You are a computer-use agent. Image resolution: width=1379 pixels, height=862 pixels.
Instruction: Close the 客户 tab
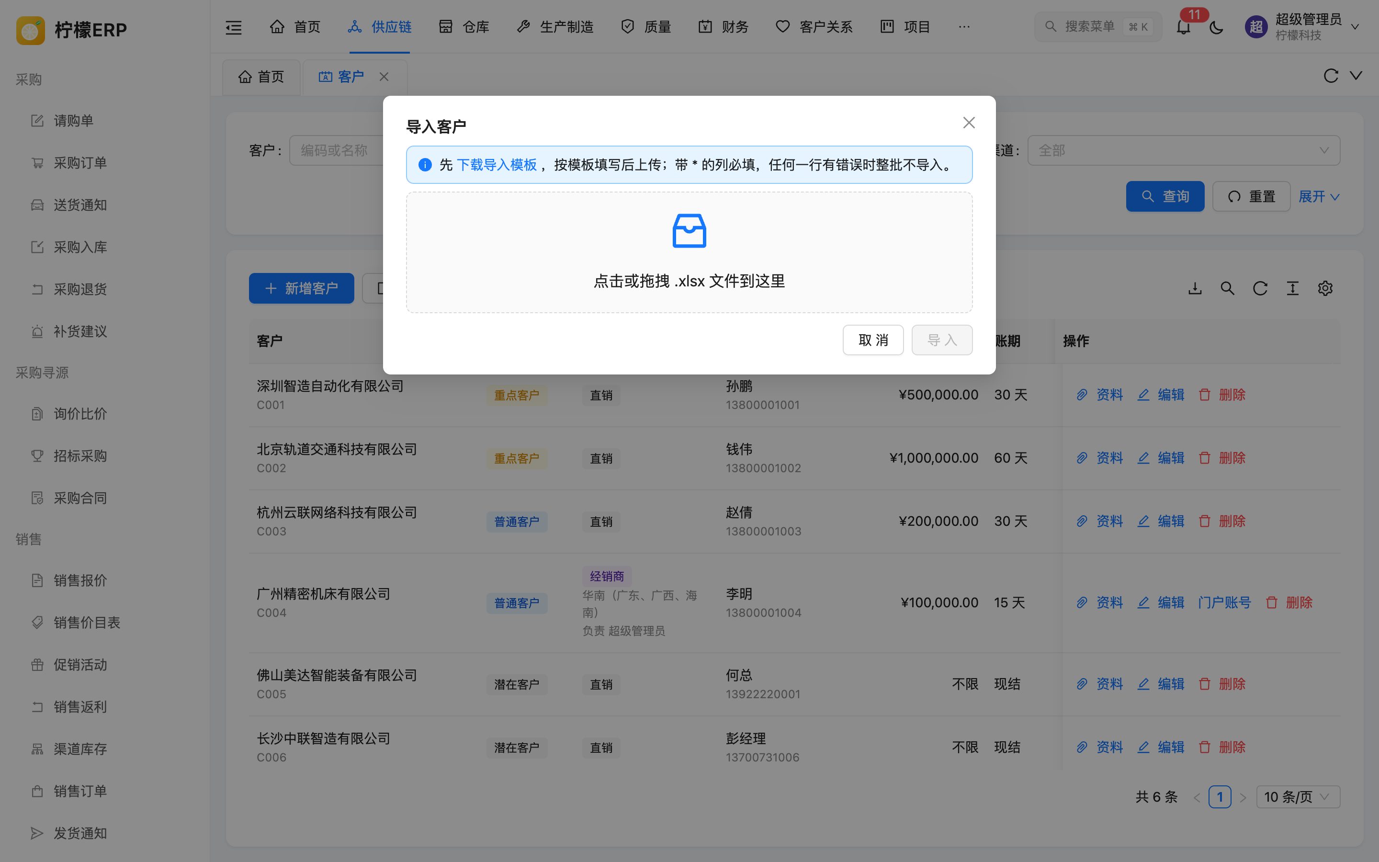[384, 77]
